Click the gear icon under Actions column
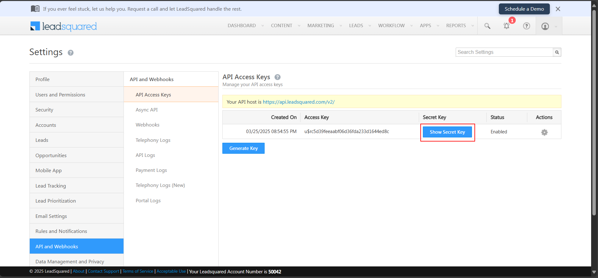 pyautogui.click(x=545, y=132)
